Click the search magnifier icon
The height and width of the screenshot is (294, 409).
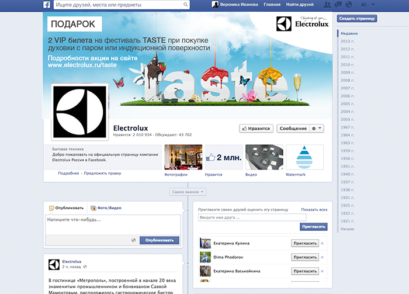[185, 5]
